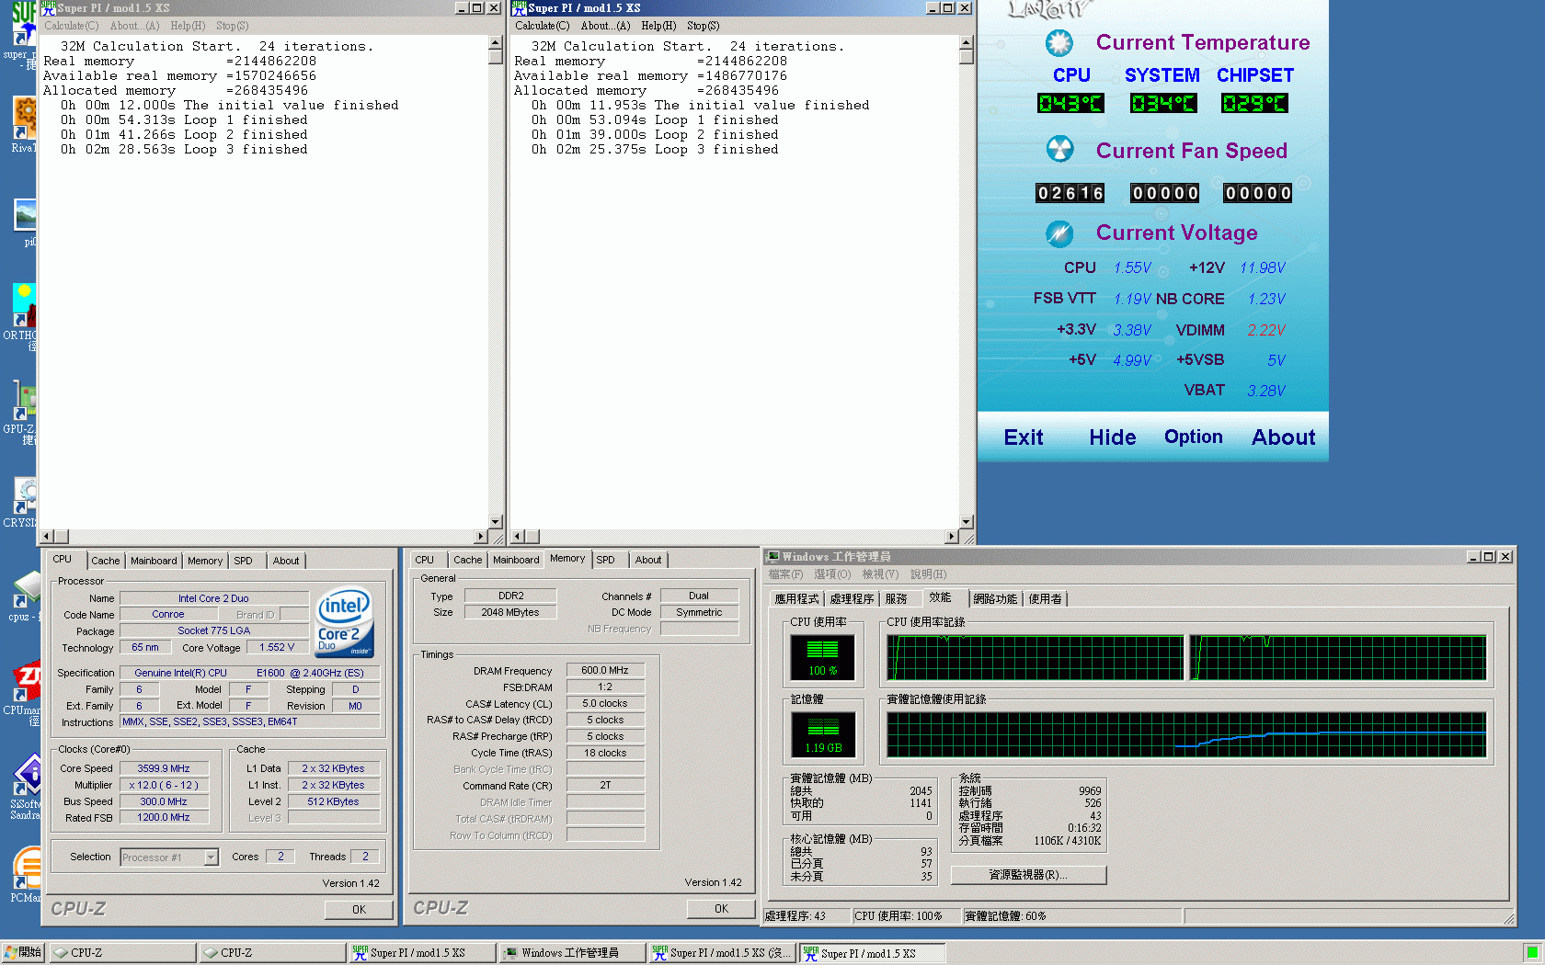Click Hide in the monitoring panel

click(x=1113, y=437)
